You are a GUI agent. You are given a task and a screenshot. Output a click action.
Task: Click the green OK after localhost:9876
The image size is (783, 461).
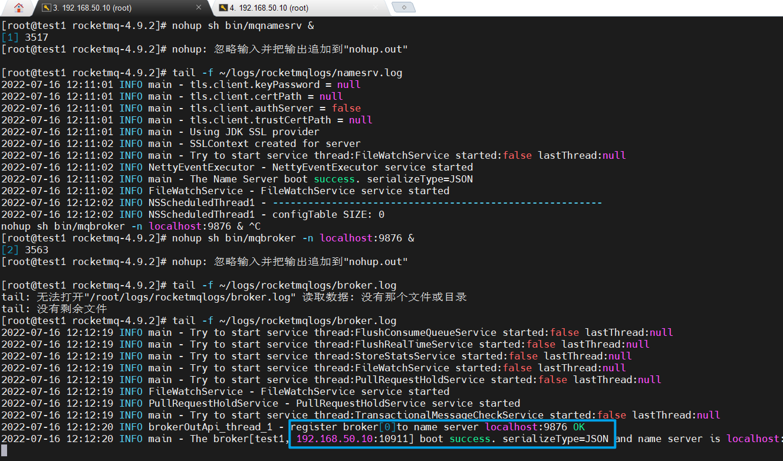pos(578,427)
